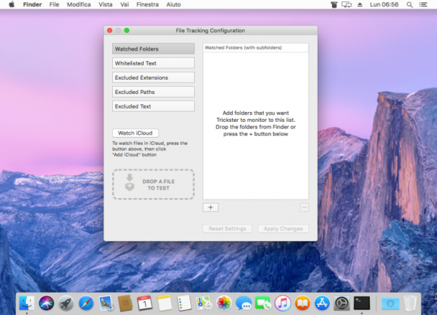Open iBooks from the Dock

pos(302,303)
